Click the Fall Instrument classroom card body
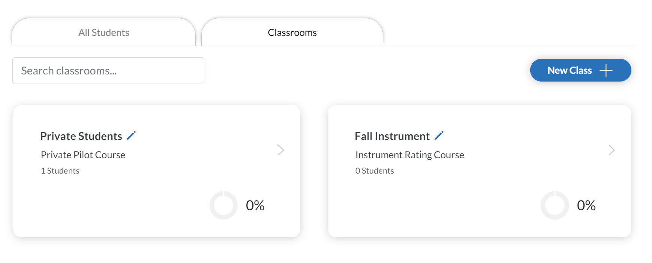Image resolution: width=652 pixels, height=263 pixels. point(480,171)
